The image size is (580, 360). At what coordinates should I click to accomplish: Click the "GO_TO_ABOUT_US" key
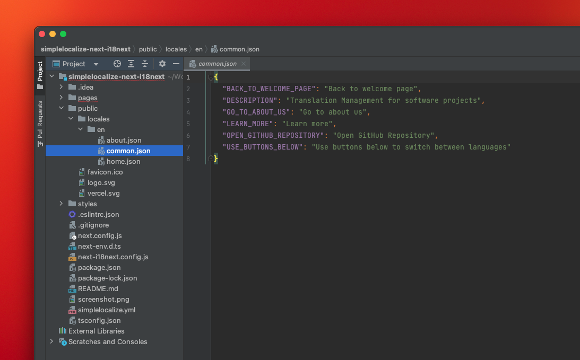256,112
